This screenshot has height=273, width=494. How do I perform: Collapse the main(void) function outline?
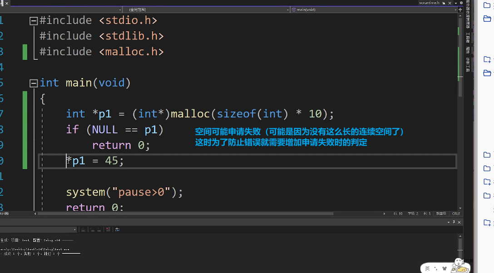(34, 83)
